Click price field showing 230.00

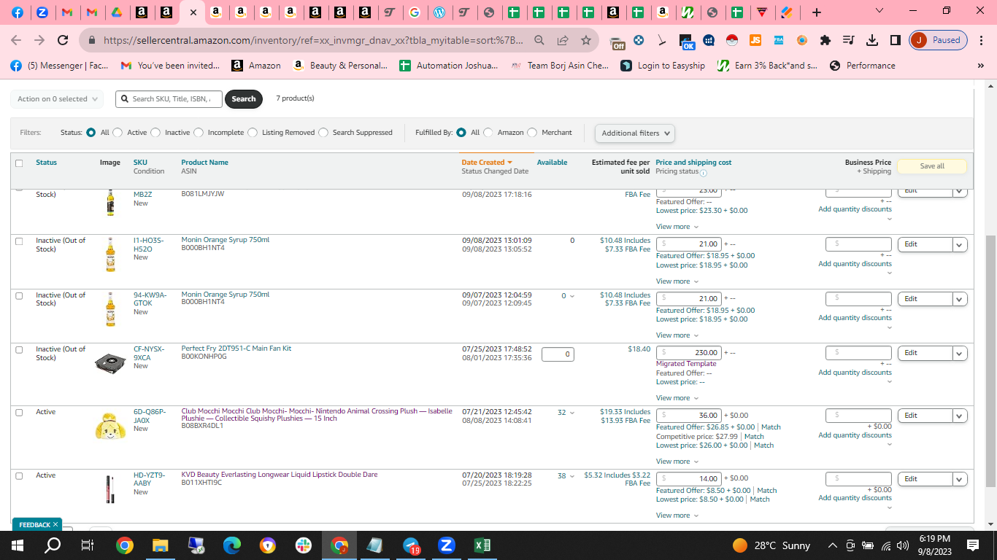click(689, 353)
